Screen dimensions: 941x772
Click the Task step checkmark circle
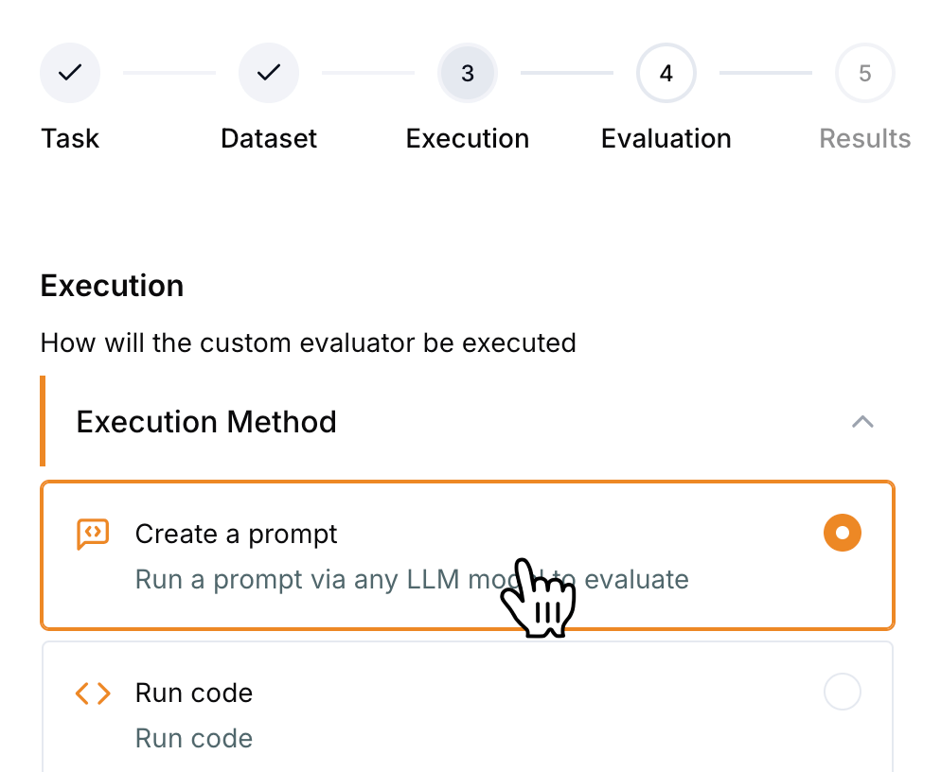point(69,73)
